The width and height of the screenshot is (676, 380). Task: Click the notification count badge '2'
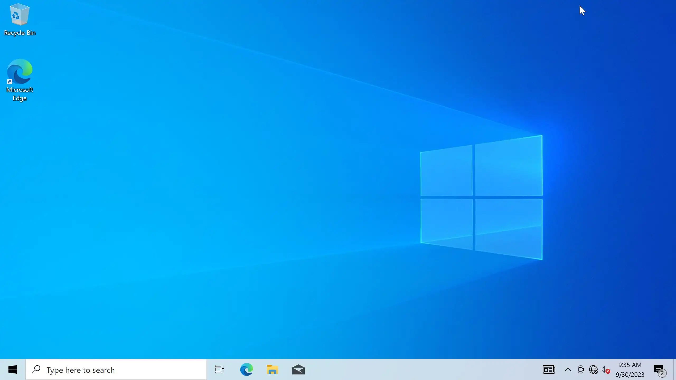[x=662, y=373]
